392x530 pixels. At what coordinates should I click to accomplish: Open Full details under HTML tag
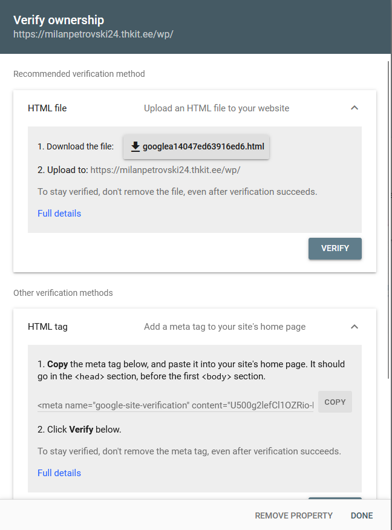(59, 473)
